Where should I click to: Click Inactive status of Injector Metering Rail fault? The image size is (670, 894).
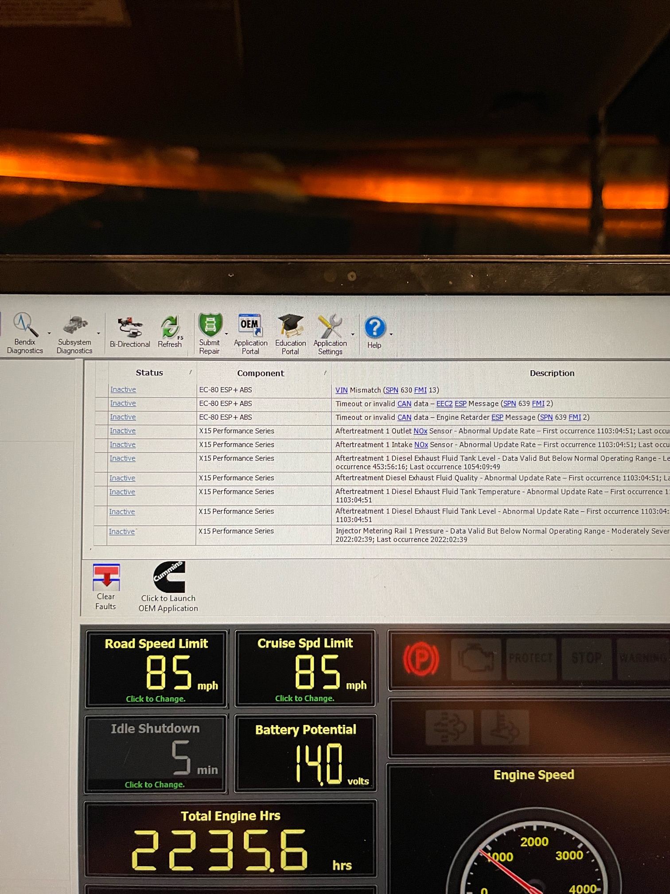(x=122, y=531)
